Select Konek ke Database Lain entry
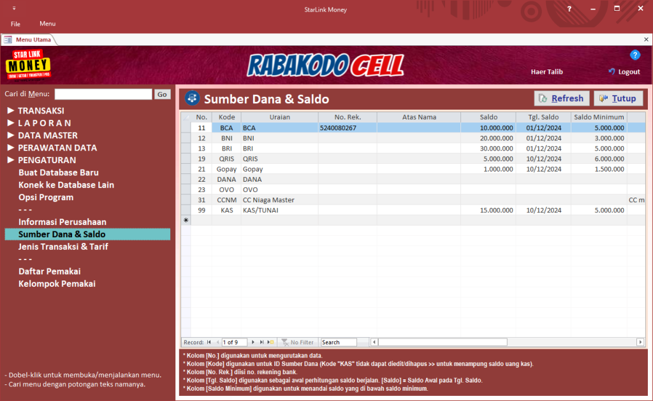Viewport: 653px width, 401px height. click(x=66, y=185)
